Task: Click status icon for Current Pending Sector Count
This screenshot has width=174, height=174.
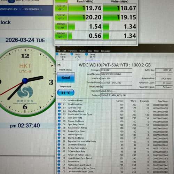Action: tap(59, 168)
